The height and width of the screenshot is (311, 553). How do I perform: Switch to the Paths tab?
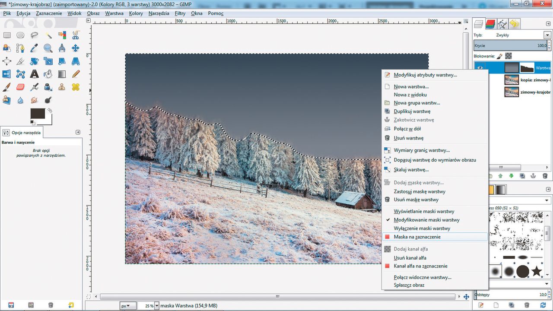tap(502, 24)
